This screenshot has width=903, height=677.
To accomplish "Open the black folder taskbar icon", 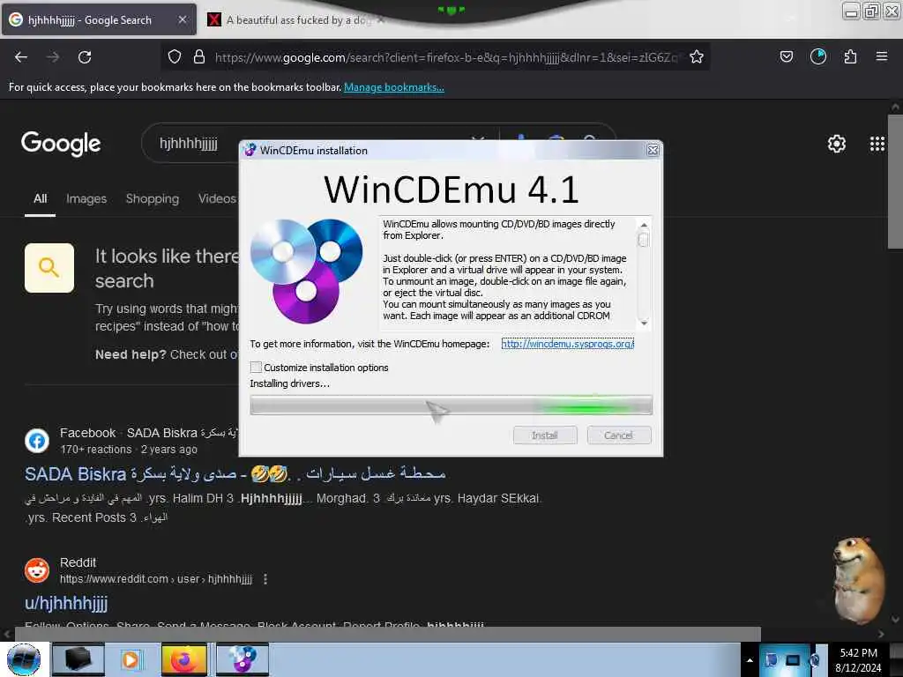I will (78, 659).
